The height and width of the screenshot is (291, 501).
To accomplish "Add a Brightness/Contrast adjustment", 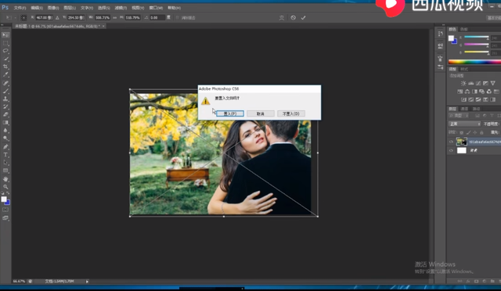I will pos(463,83).
